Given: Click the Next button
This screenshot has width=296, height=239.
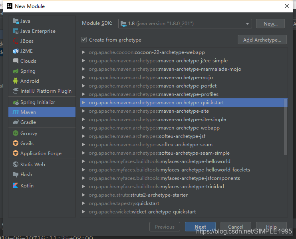Looking at the screenshot, I should 200,227.
